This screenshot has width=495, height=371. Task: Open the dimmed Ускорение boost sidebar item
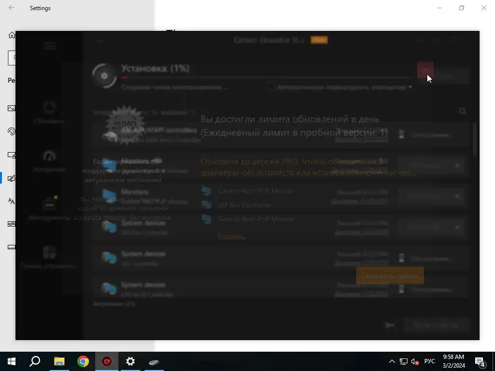[49, 161]
